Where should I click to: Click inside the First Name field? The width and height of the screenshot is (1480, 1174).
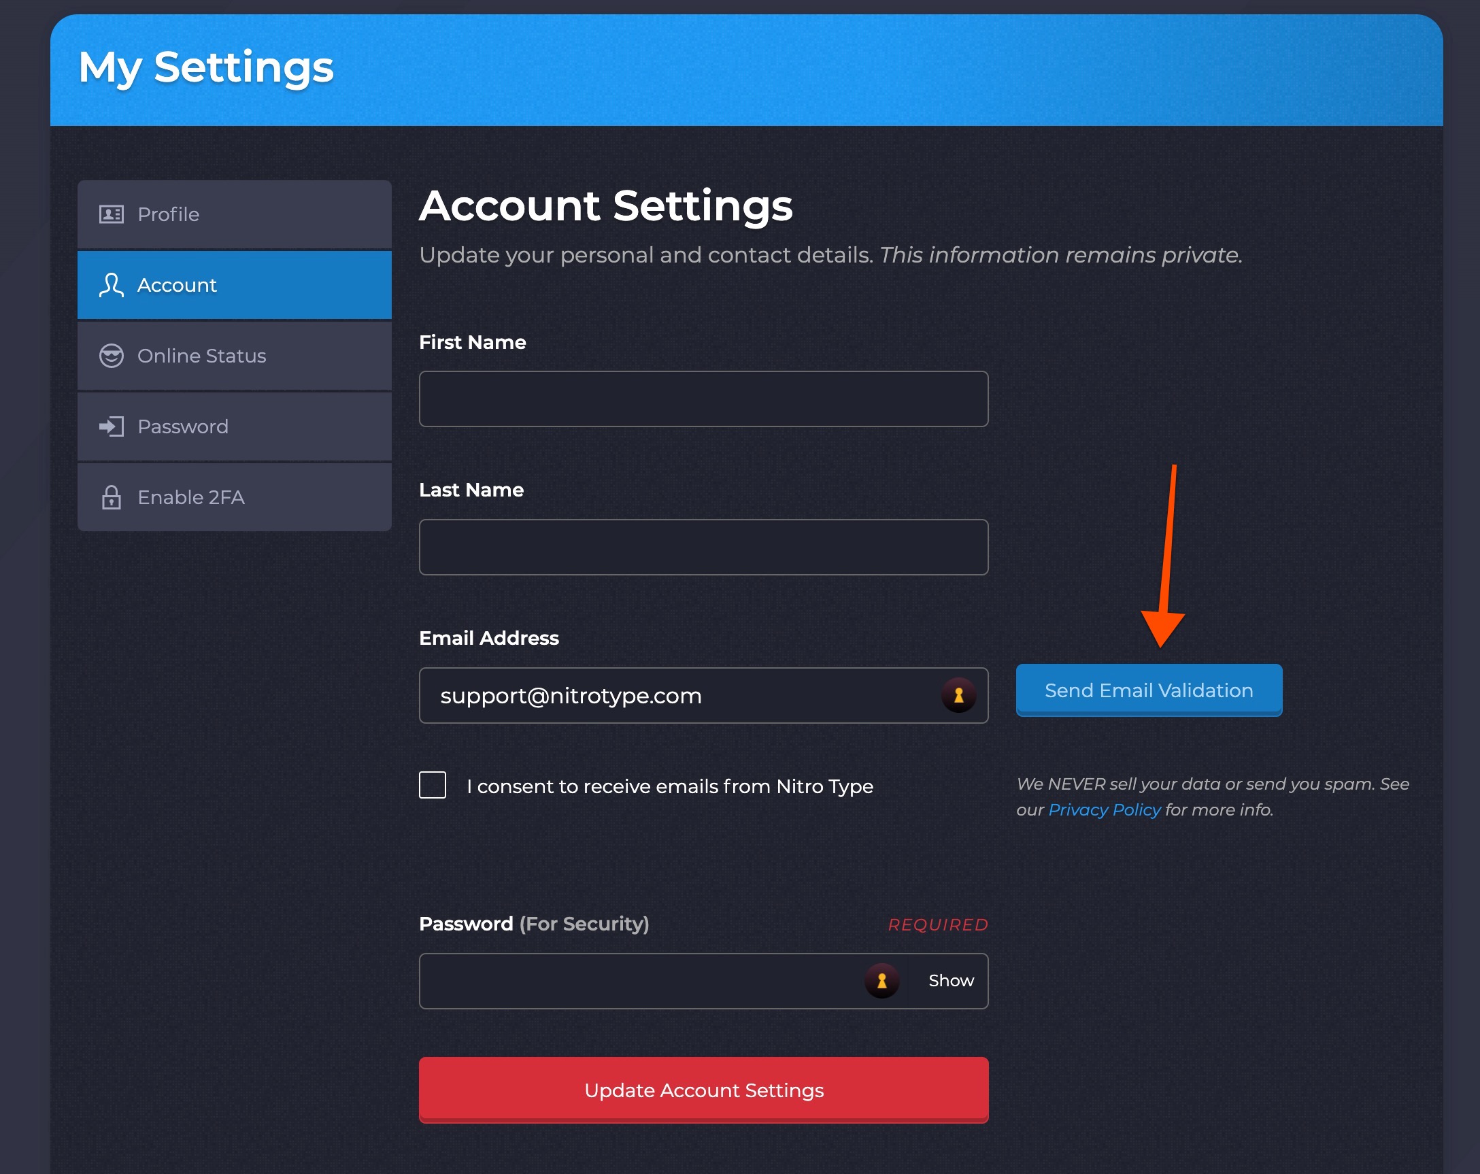(703, 399)
